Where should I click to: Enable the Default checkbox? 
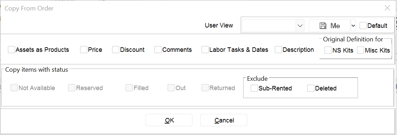(x=363, y=25)
